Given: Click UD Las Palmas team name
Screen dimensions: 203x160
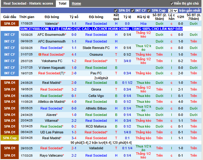Looking at the screenshot, I should (x=52, y=132).
